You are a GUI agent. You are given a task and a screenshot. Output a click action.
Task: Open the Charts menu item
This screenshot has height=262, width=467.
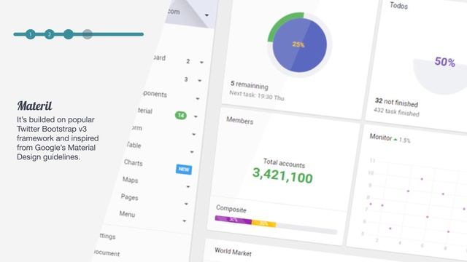point(133,163)
